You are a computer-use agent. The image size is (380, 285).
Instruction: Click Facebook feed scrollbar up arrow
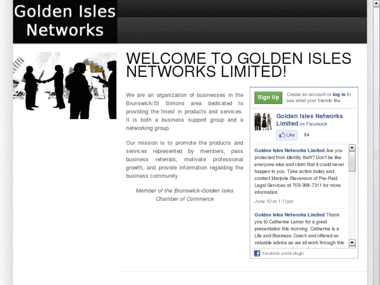pyautogui.click(x=352, y=147)
